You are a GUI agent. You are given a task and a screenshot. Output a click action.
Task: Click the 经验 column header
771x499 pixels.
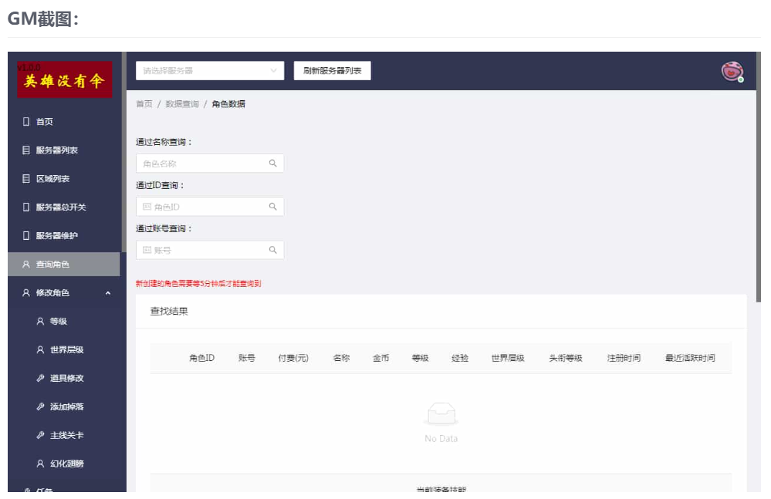coord(460,358)
